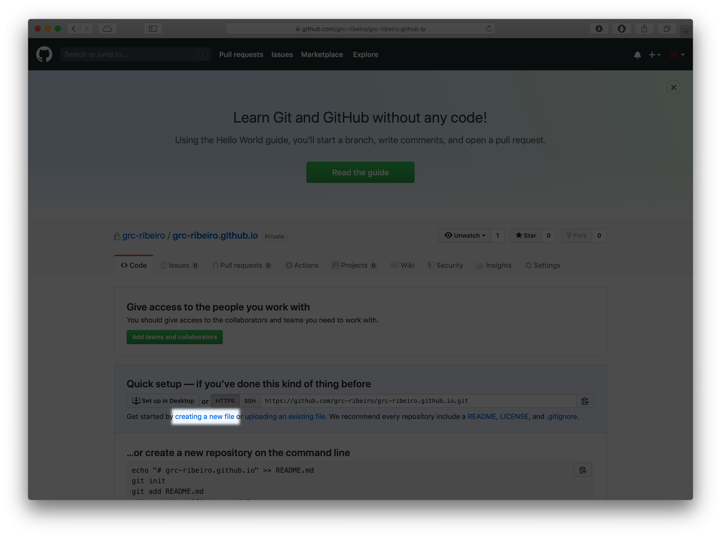Screen dimensions: 721x537
Task: Open the LICENSE link
Action: (x=514, y=416)
